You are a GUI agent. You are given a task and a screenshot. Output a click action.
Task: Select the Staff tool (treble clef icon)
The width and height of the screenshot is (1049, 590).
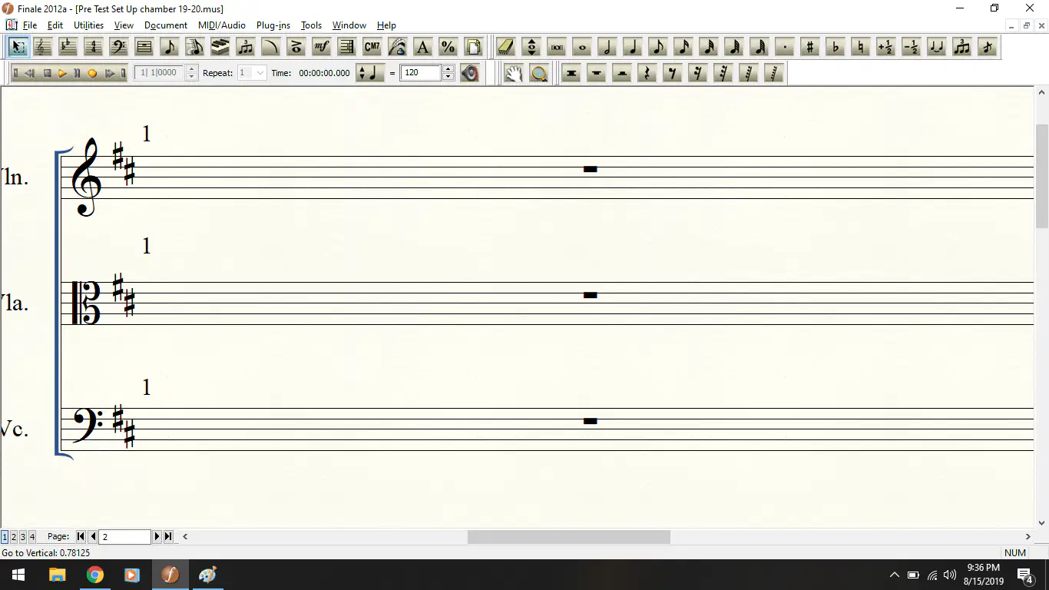42,47
